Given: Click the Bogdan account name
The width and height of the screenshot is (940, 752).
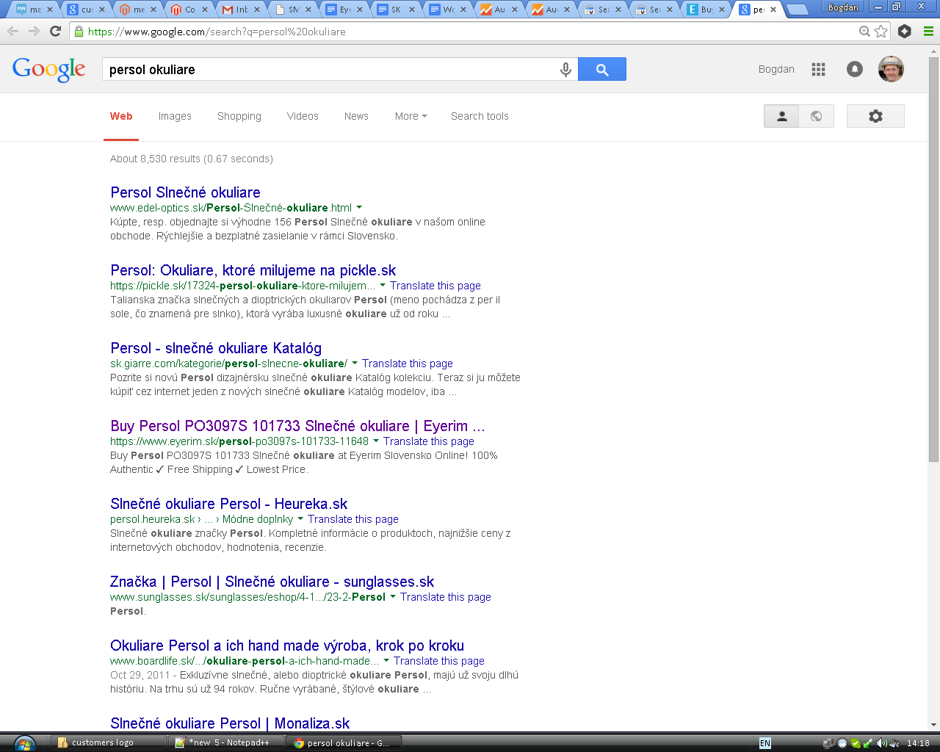Looking at the screenshot, I should coord(776,69).
